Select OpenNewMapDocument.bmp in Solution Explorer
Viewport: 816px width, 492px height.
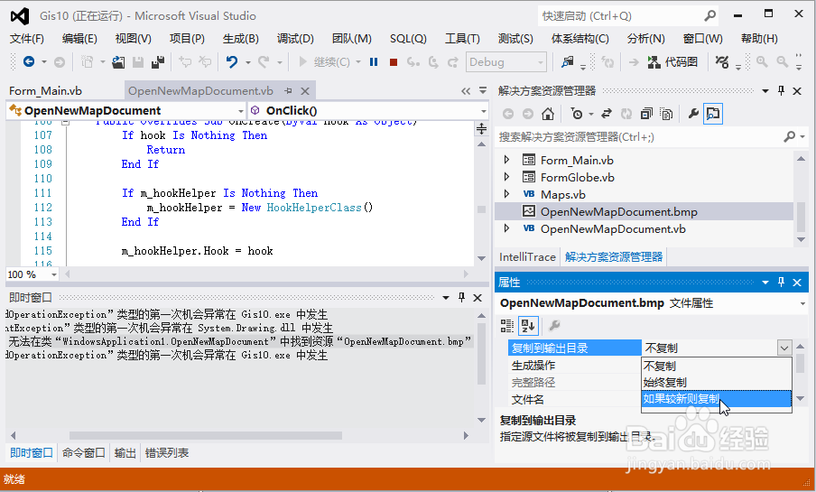click(644, 212)
